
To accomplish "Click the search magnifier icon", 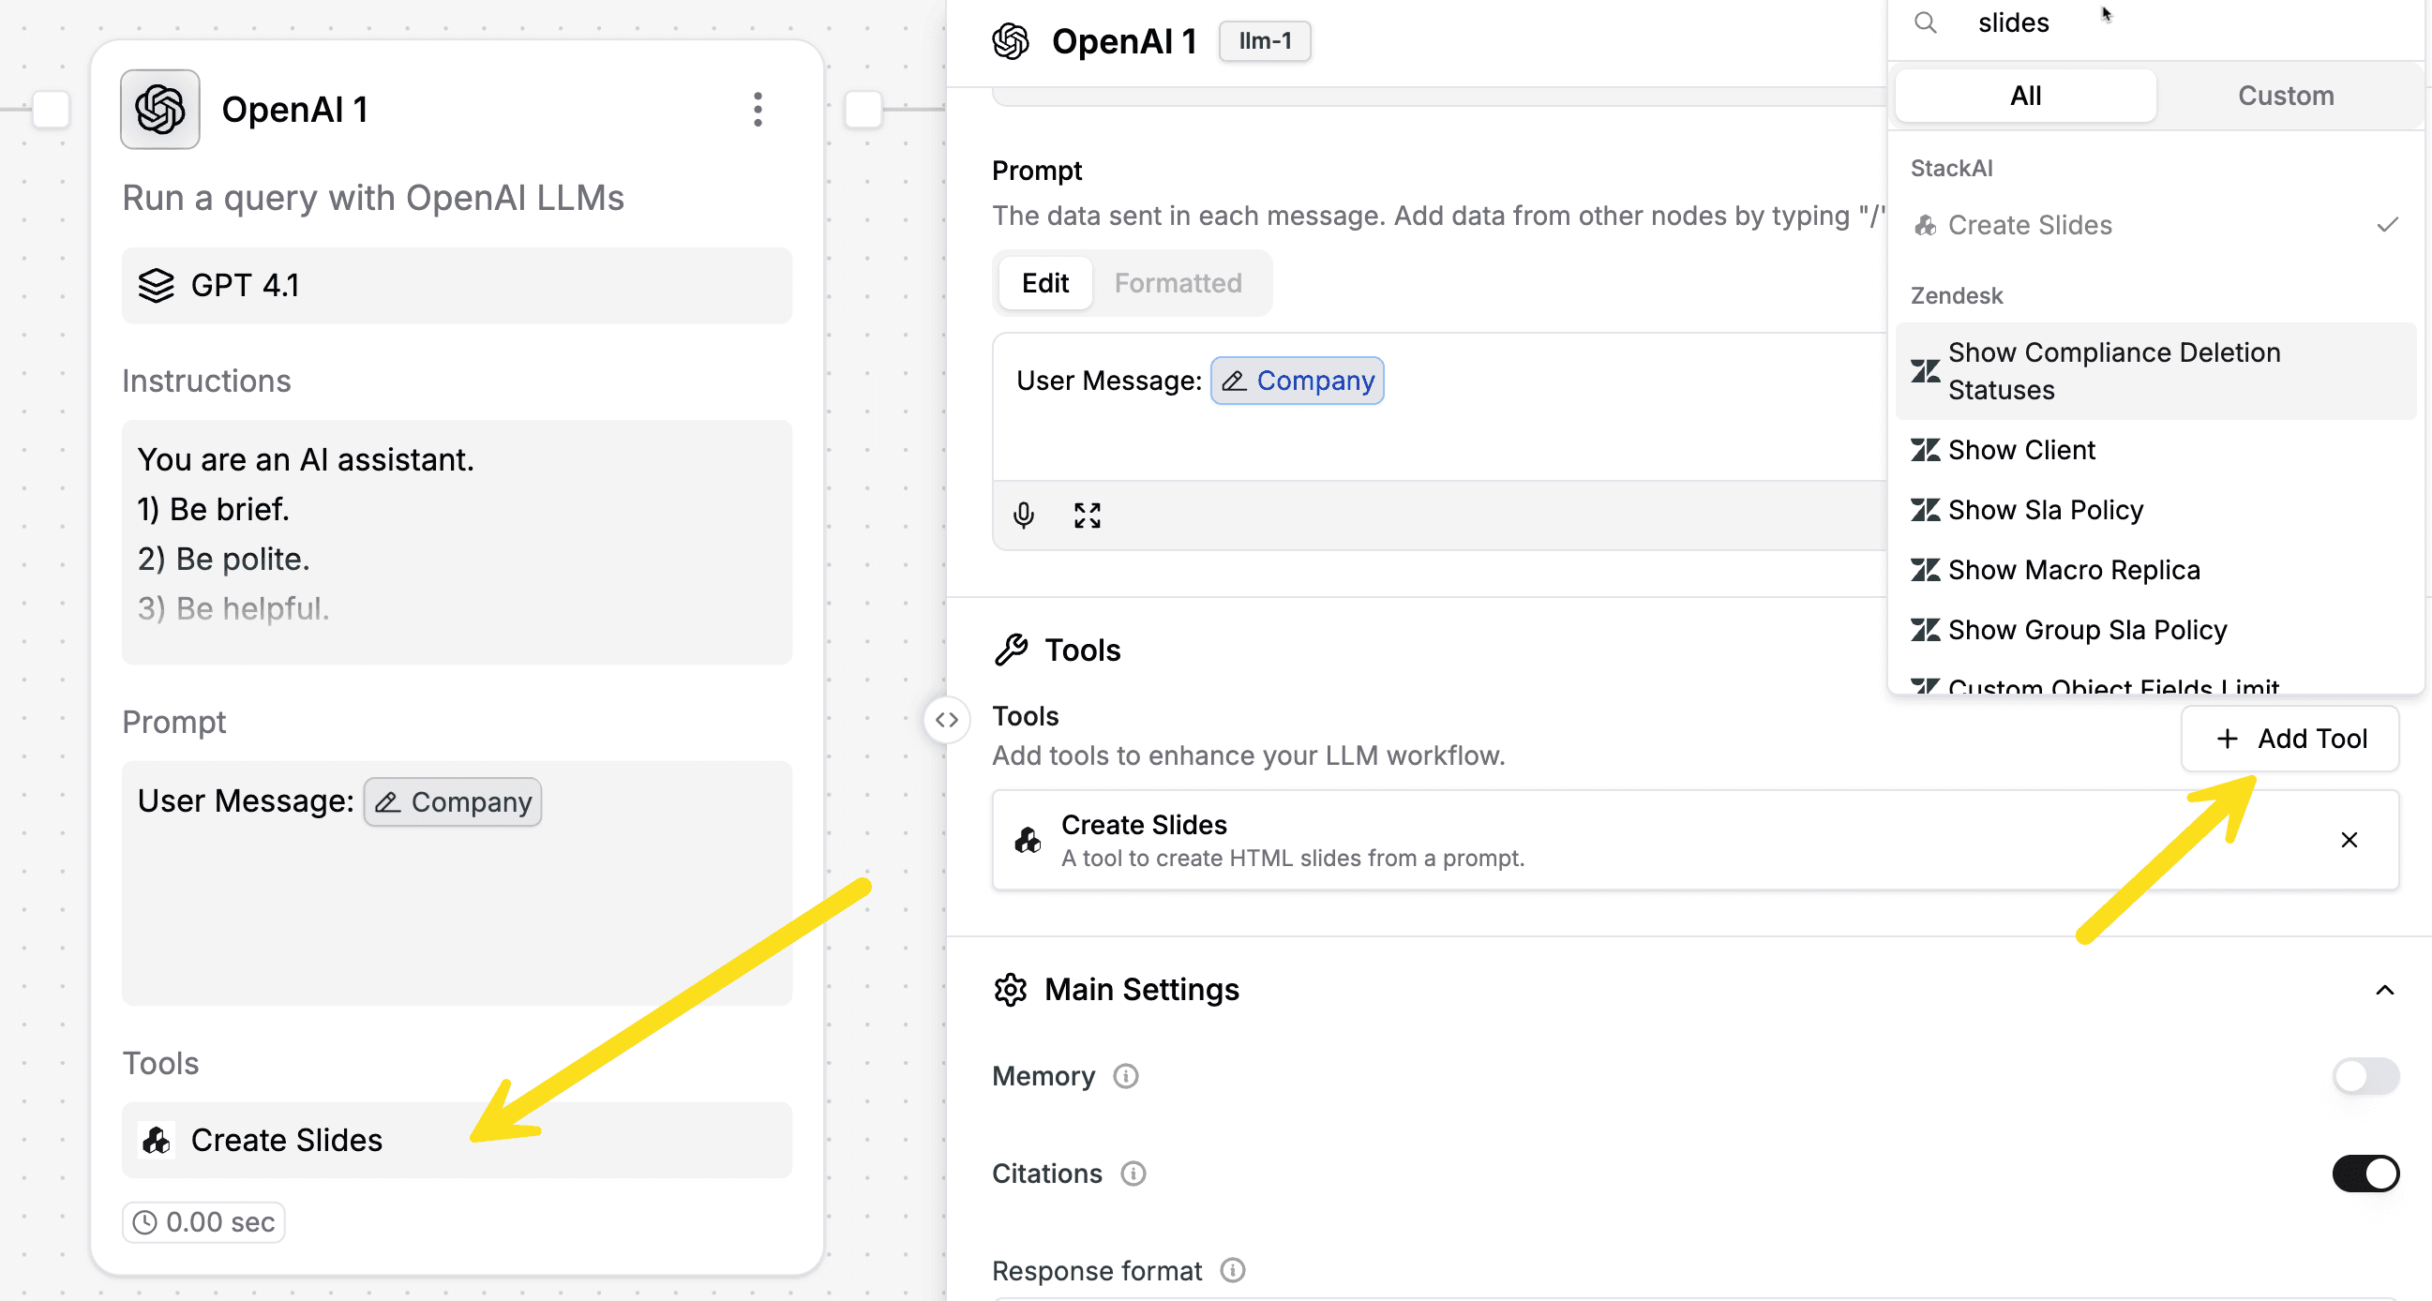I will coord(1925,22).
